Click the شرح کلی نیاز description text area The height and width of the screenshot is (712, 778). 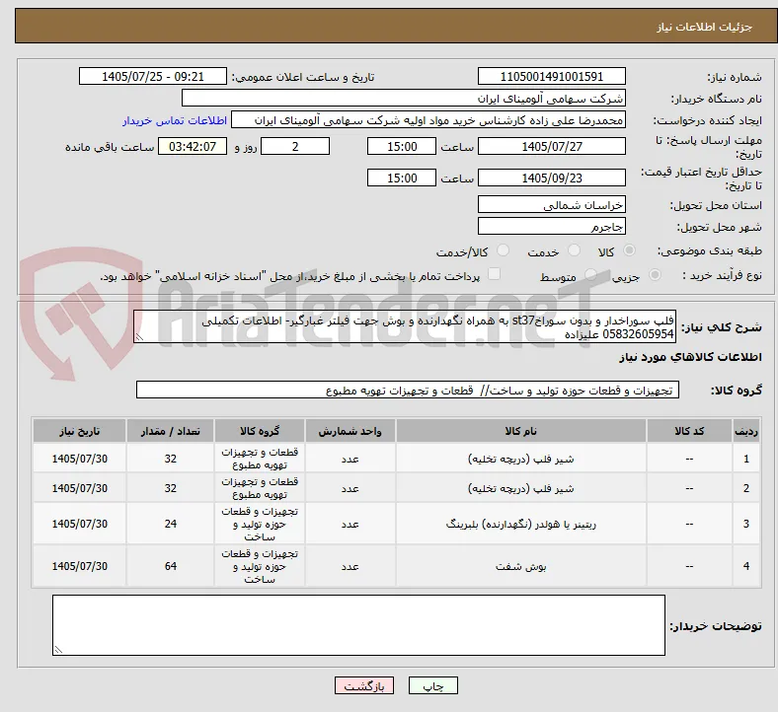coord(405,327)
